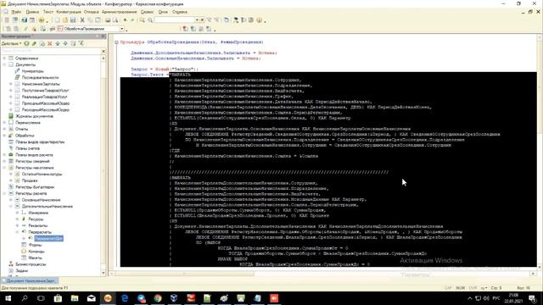Viewport: 543px width, 305px height.
Task: Expand the Справочники tree node
Action: [4, 58]
